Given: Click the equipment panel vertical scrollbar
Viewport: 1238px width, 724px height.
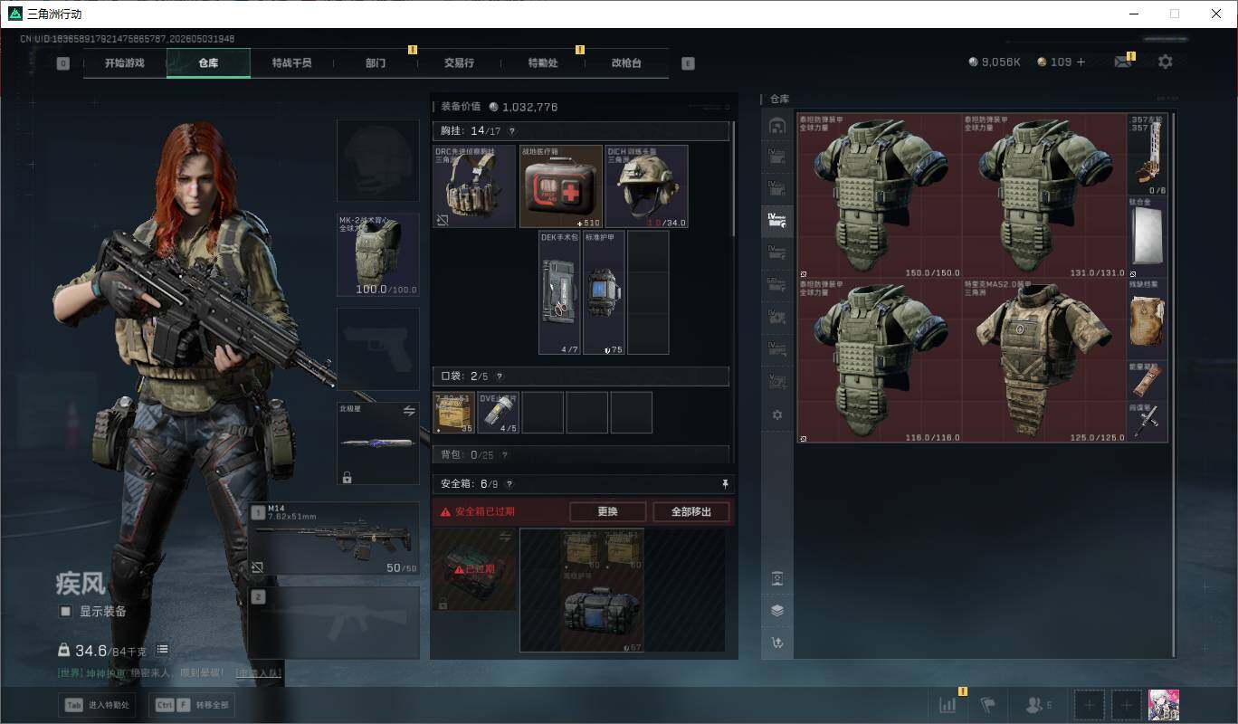Looking at the screenshot, I should tap(733, 181).
